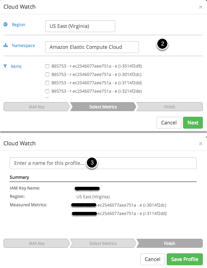The width and height of the screenshot is (207, 268).
Task: Cancel the Select Metrics dialog
Action: click(169, 123)
